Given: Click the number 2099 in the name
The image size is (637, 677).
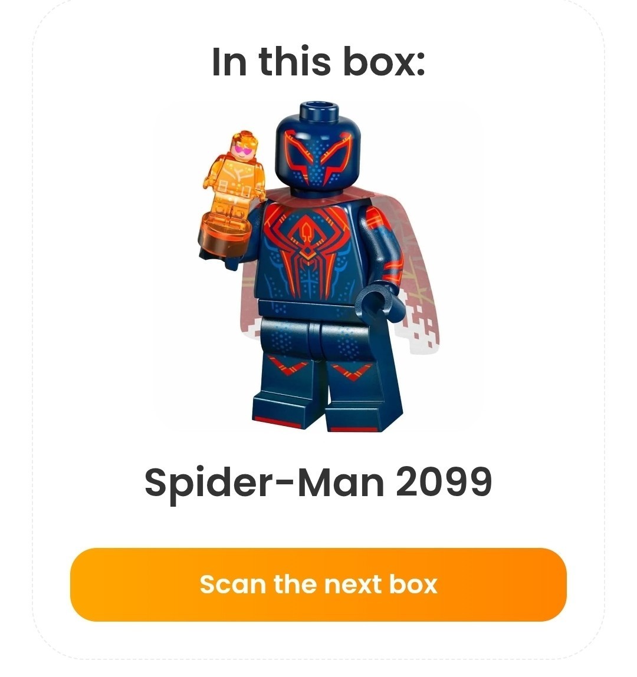Looking at the screenshot, I should 444,482.
